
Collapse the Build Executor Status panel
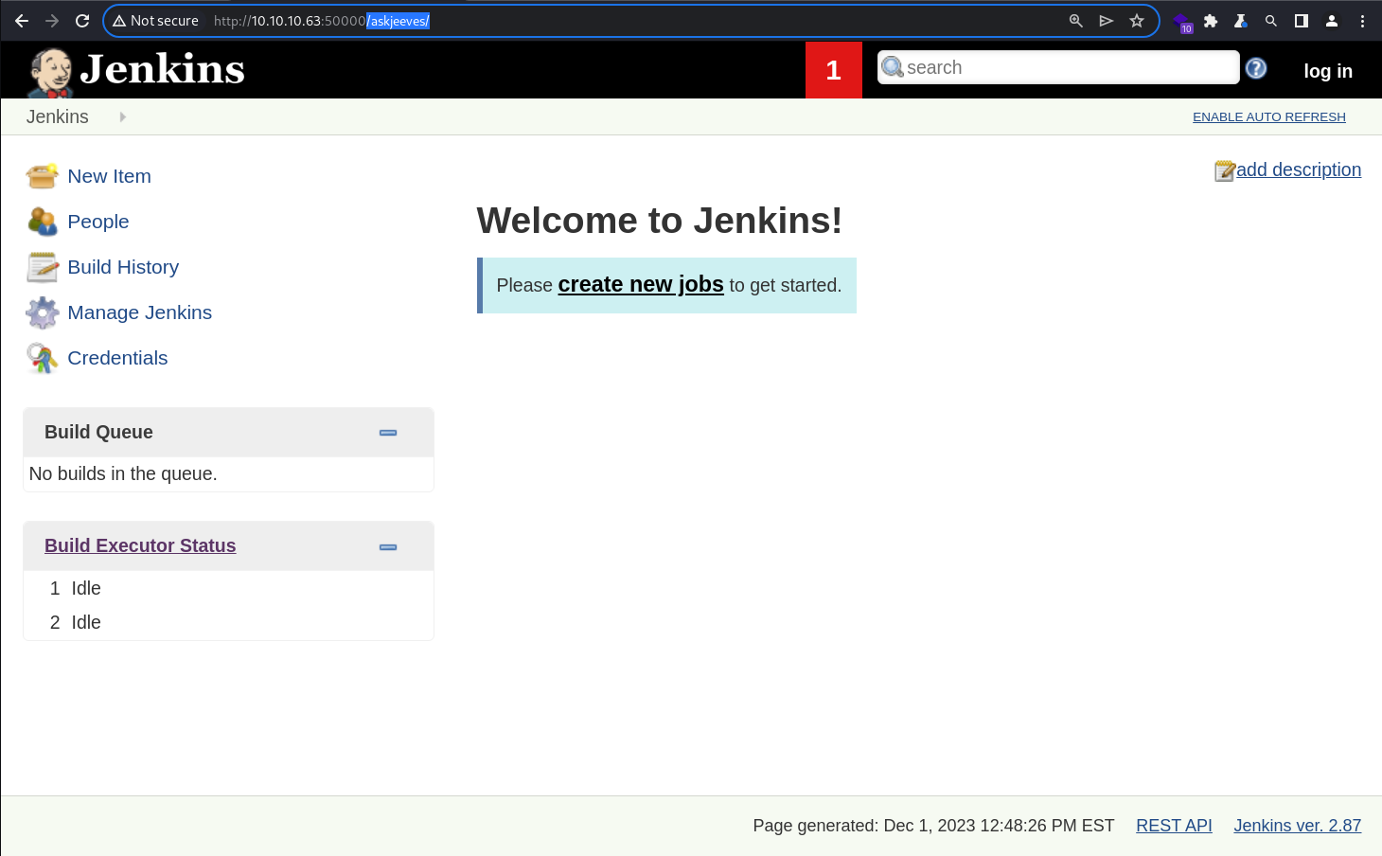[x=388, y=547]
